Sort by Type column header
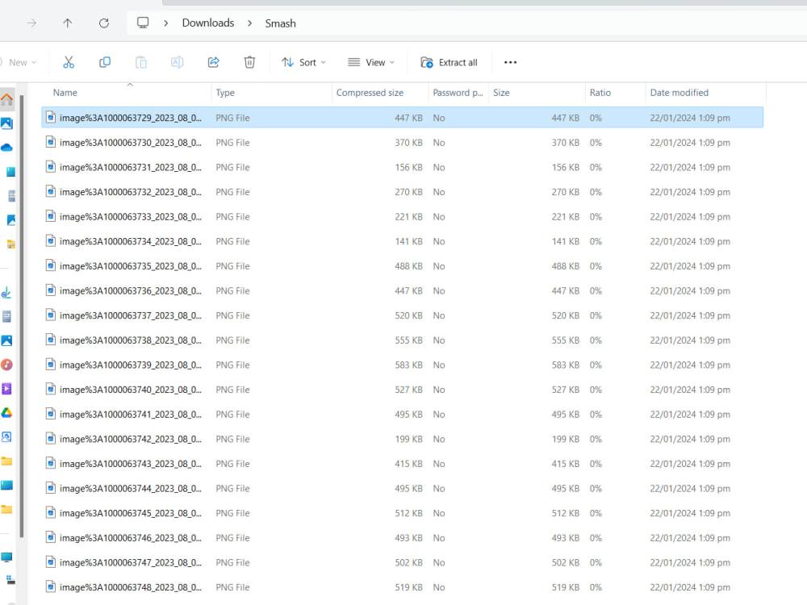The width and height of the screenshot is (807, 605). [225, 93]
